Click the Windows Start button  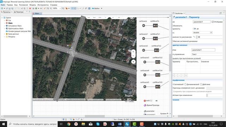(x=3, y=124)
